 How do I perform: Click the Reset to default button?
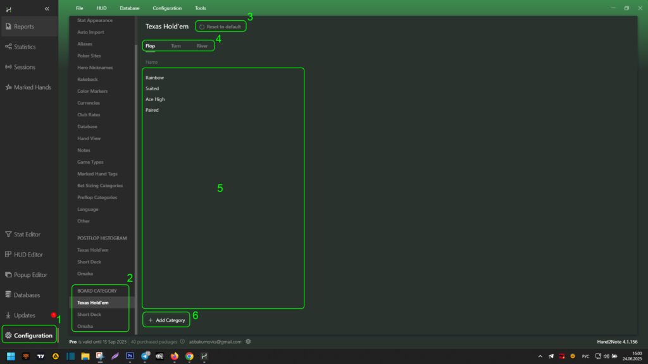pyautogui.click(x=220, y=27)
